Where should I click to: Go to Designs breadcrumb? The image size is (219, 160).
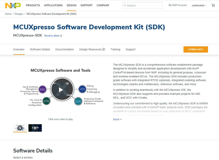(x=19, y=14)
